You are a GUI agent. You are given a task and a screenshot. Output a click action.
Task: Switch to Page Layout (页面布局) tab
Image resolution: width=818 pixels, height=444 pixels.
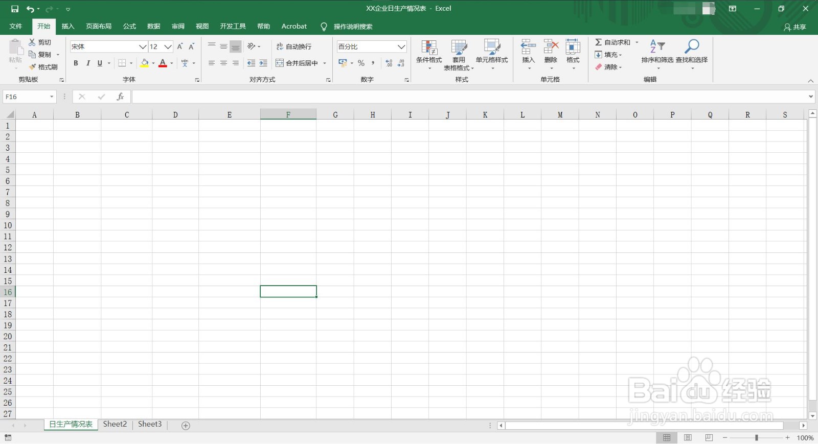click(x=99, y=26)
